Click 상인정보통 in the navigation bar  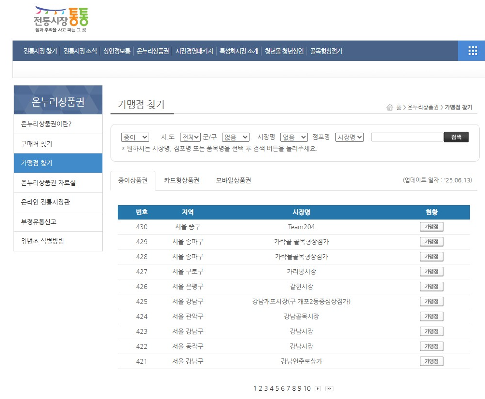click(118, 50)
